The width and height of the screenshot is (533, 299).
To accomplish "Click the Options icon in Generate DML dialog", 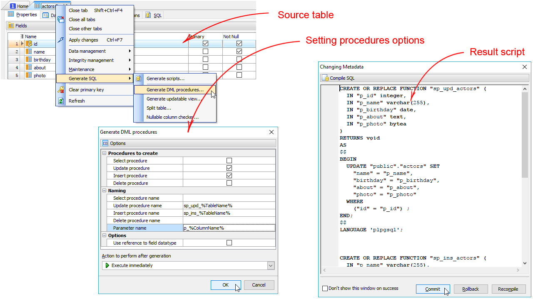I will 105,143.
